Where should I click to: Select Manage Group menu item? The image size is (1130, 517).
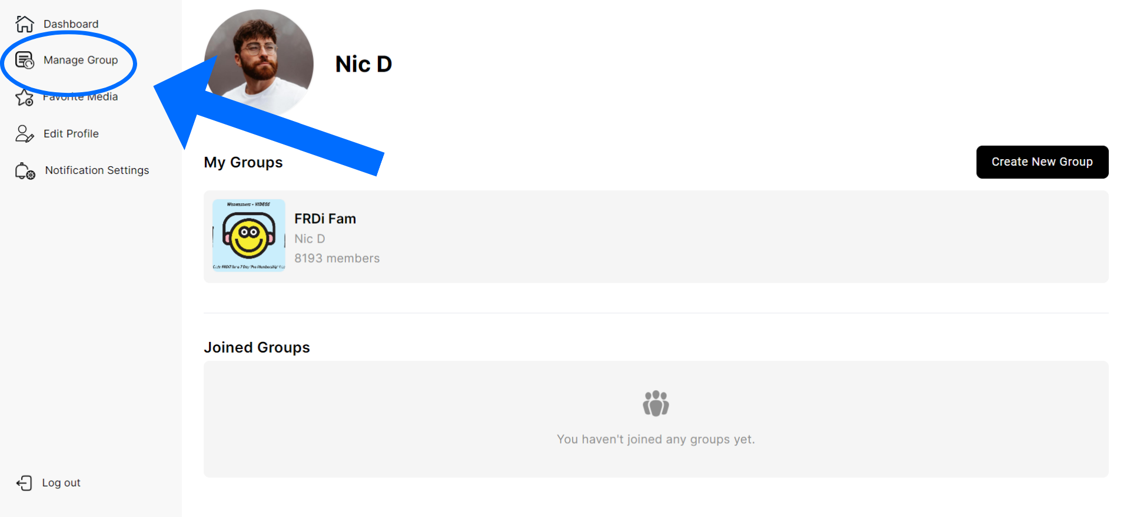pyautogui.click(x=81, y=61)
